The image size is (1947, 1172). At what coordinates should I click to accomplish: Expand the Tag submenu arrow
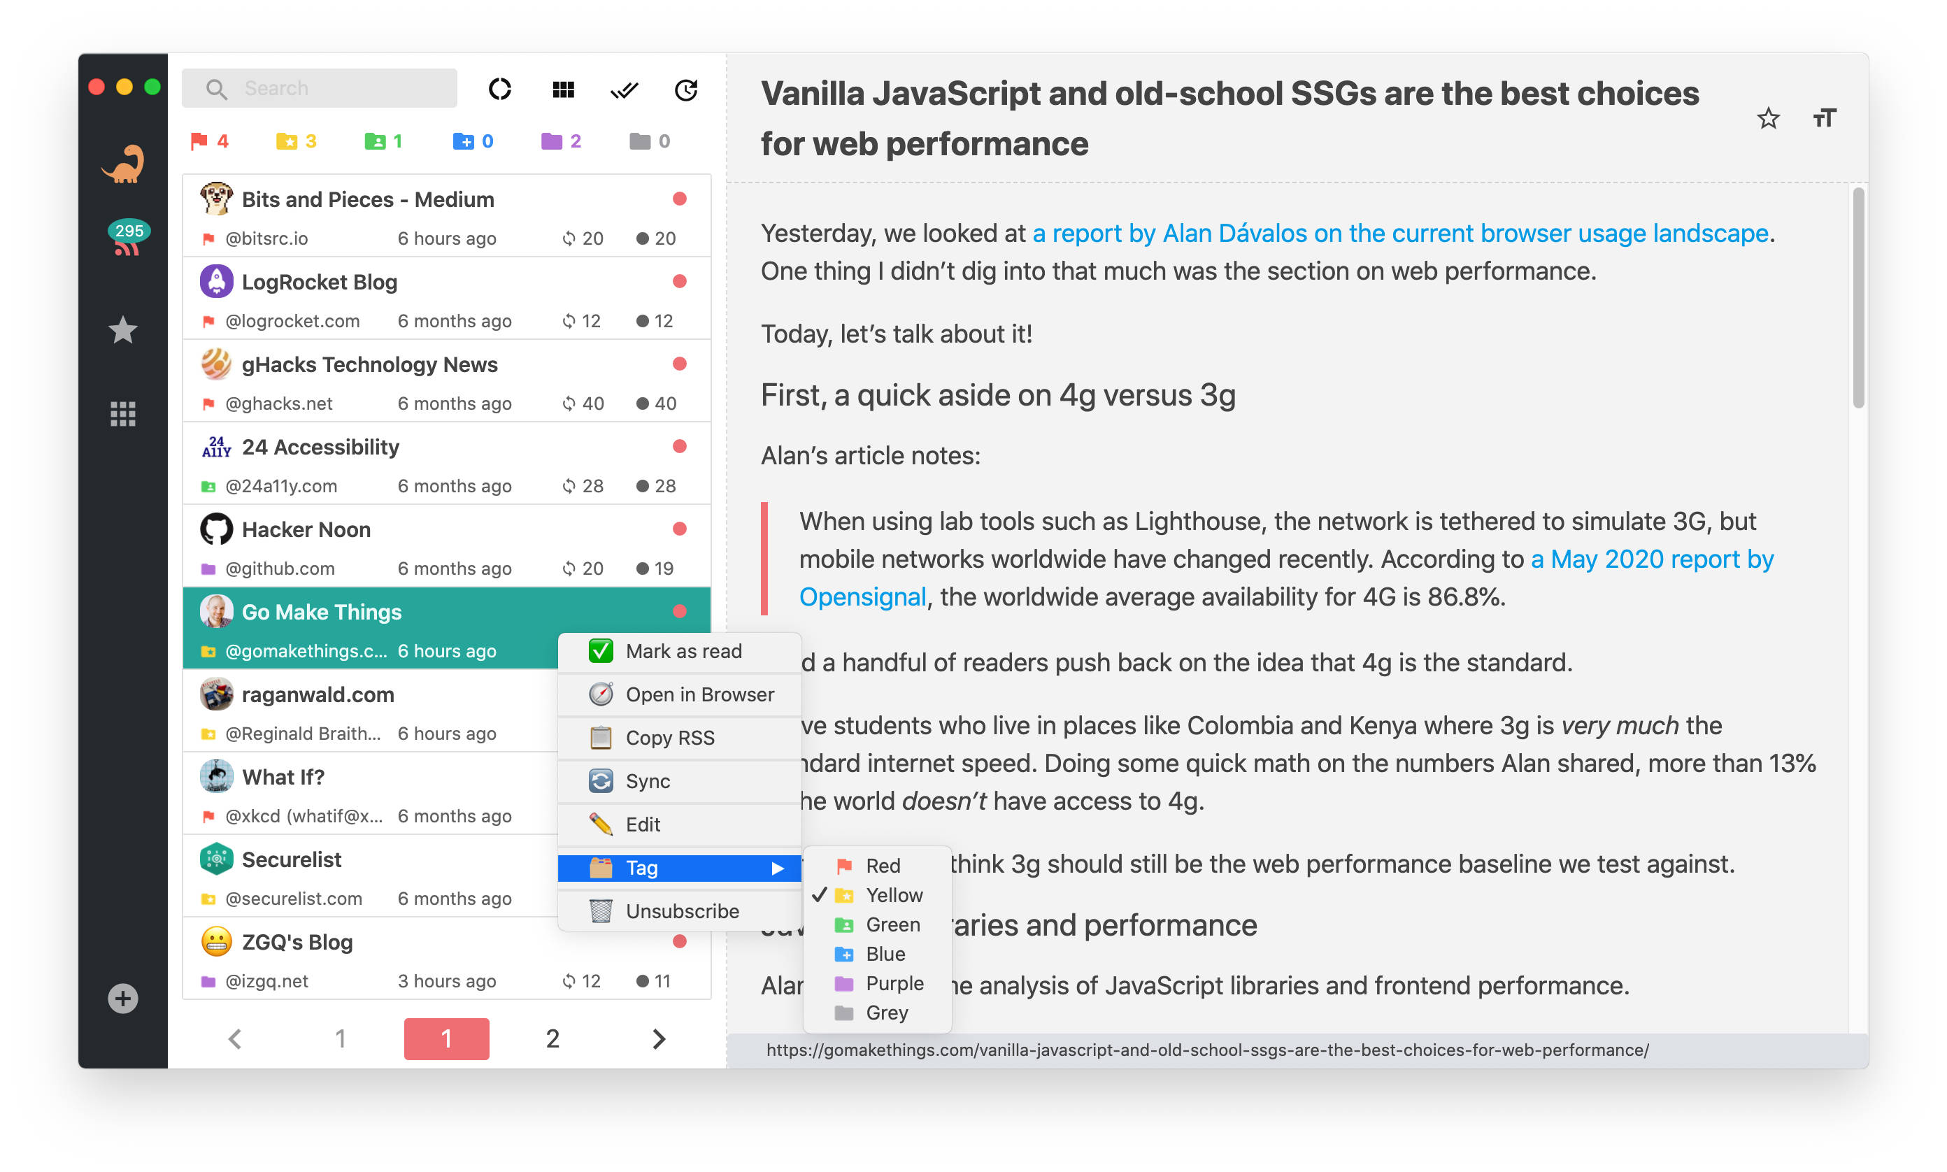point(777,868)
